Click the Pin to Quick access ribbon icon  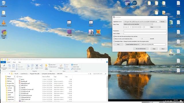tap(4, 66)
